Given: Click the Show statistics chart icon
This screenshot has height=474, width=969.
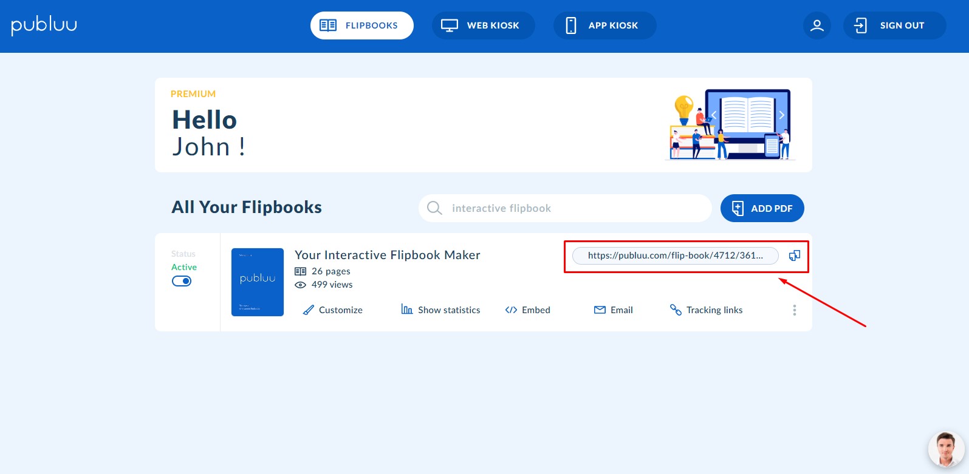Looking at the screenshot, I should [x=407, y=310].
